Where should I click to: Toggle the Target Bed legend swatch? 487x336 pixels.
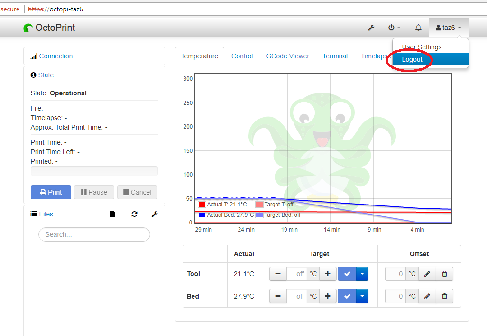click(x=259, y=215)
